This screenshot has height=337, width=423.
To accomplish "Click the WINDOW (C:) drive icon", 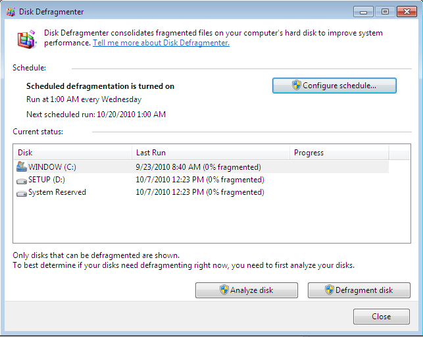I will (x=22, y=167).
